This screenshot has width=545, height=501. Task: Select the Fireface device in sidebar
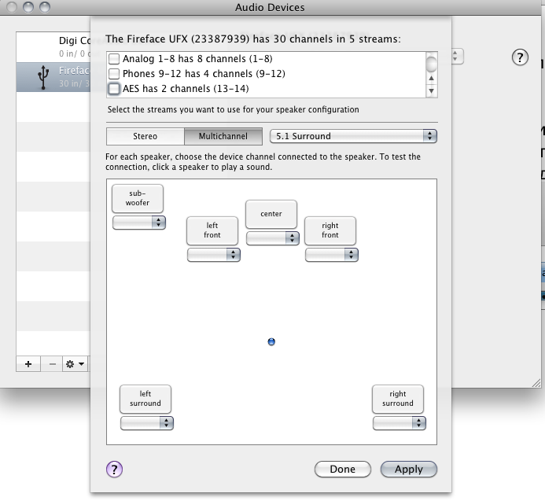coord(53,77)
